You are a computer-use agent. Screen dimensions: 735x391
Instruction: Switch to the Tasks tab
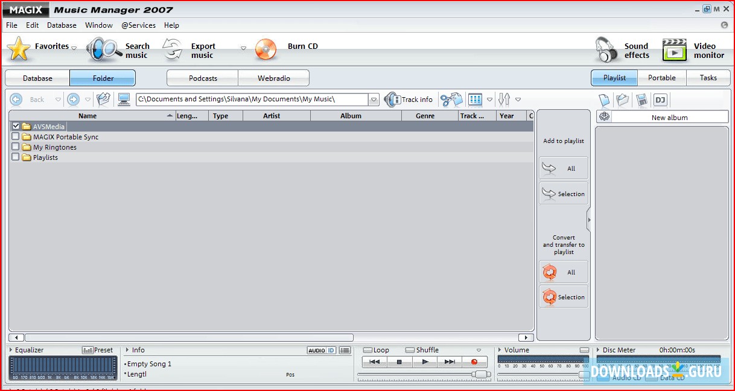tap(708, 78)
